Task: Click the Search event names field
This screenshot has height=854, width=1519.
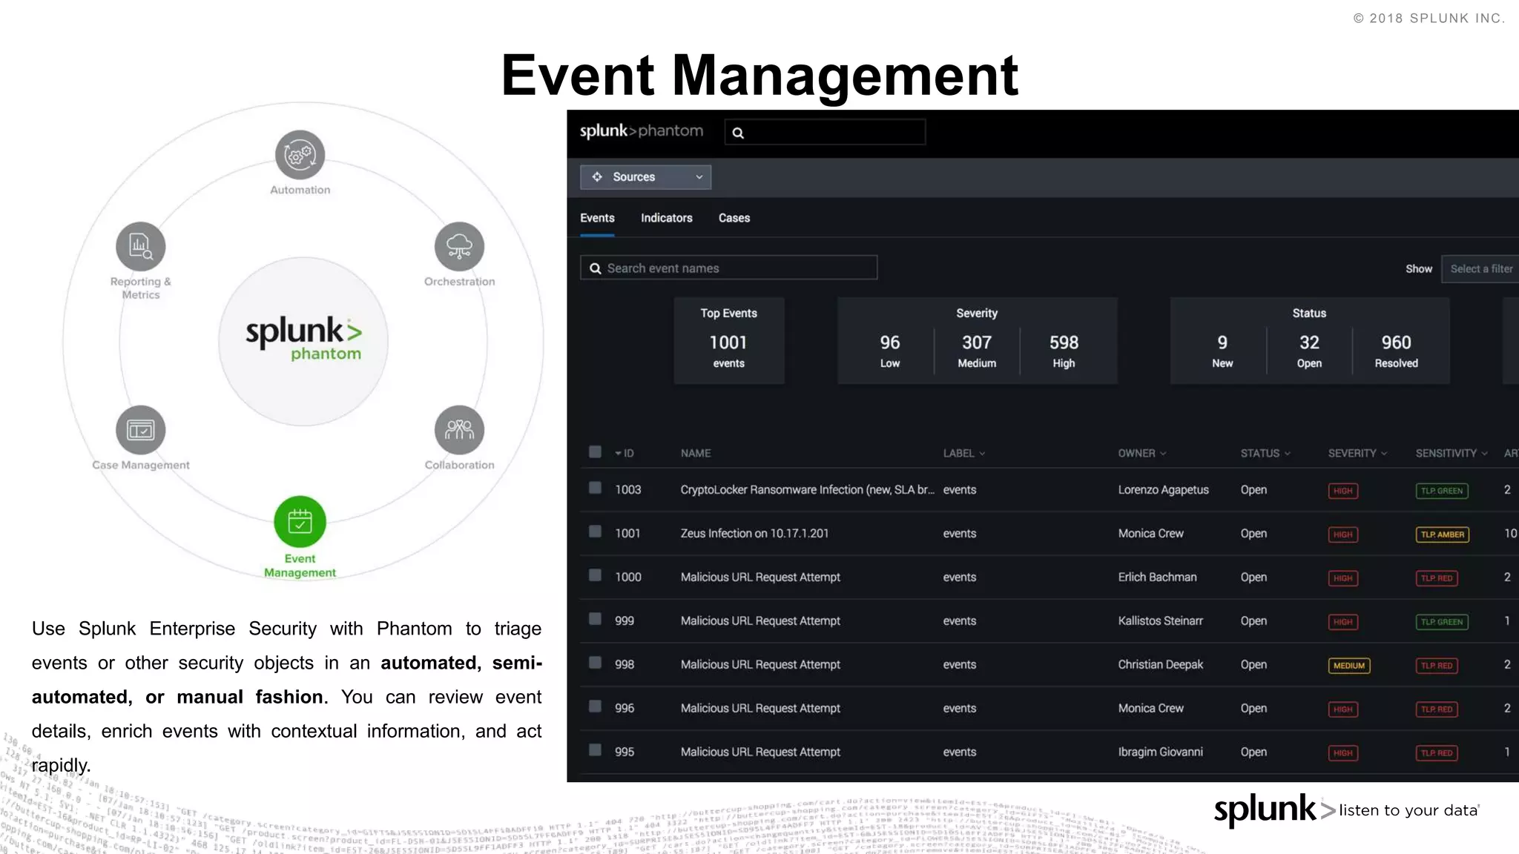Action: click(x=728, y=268)
